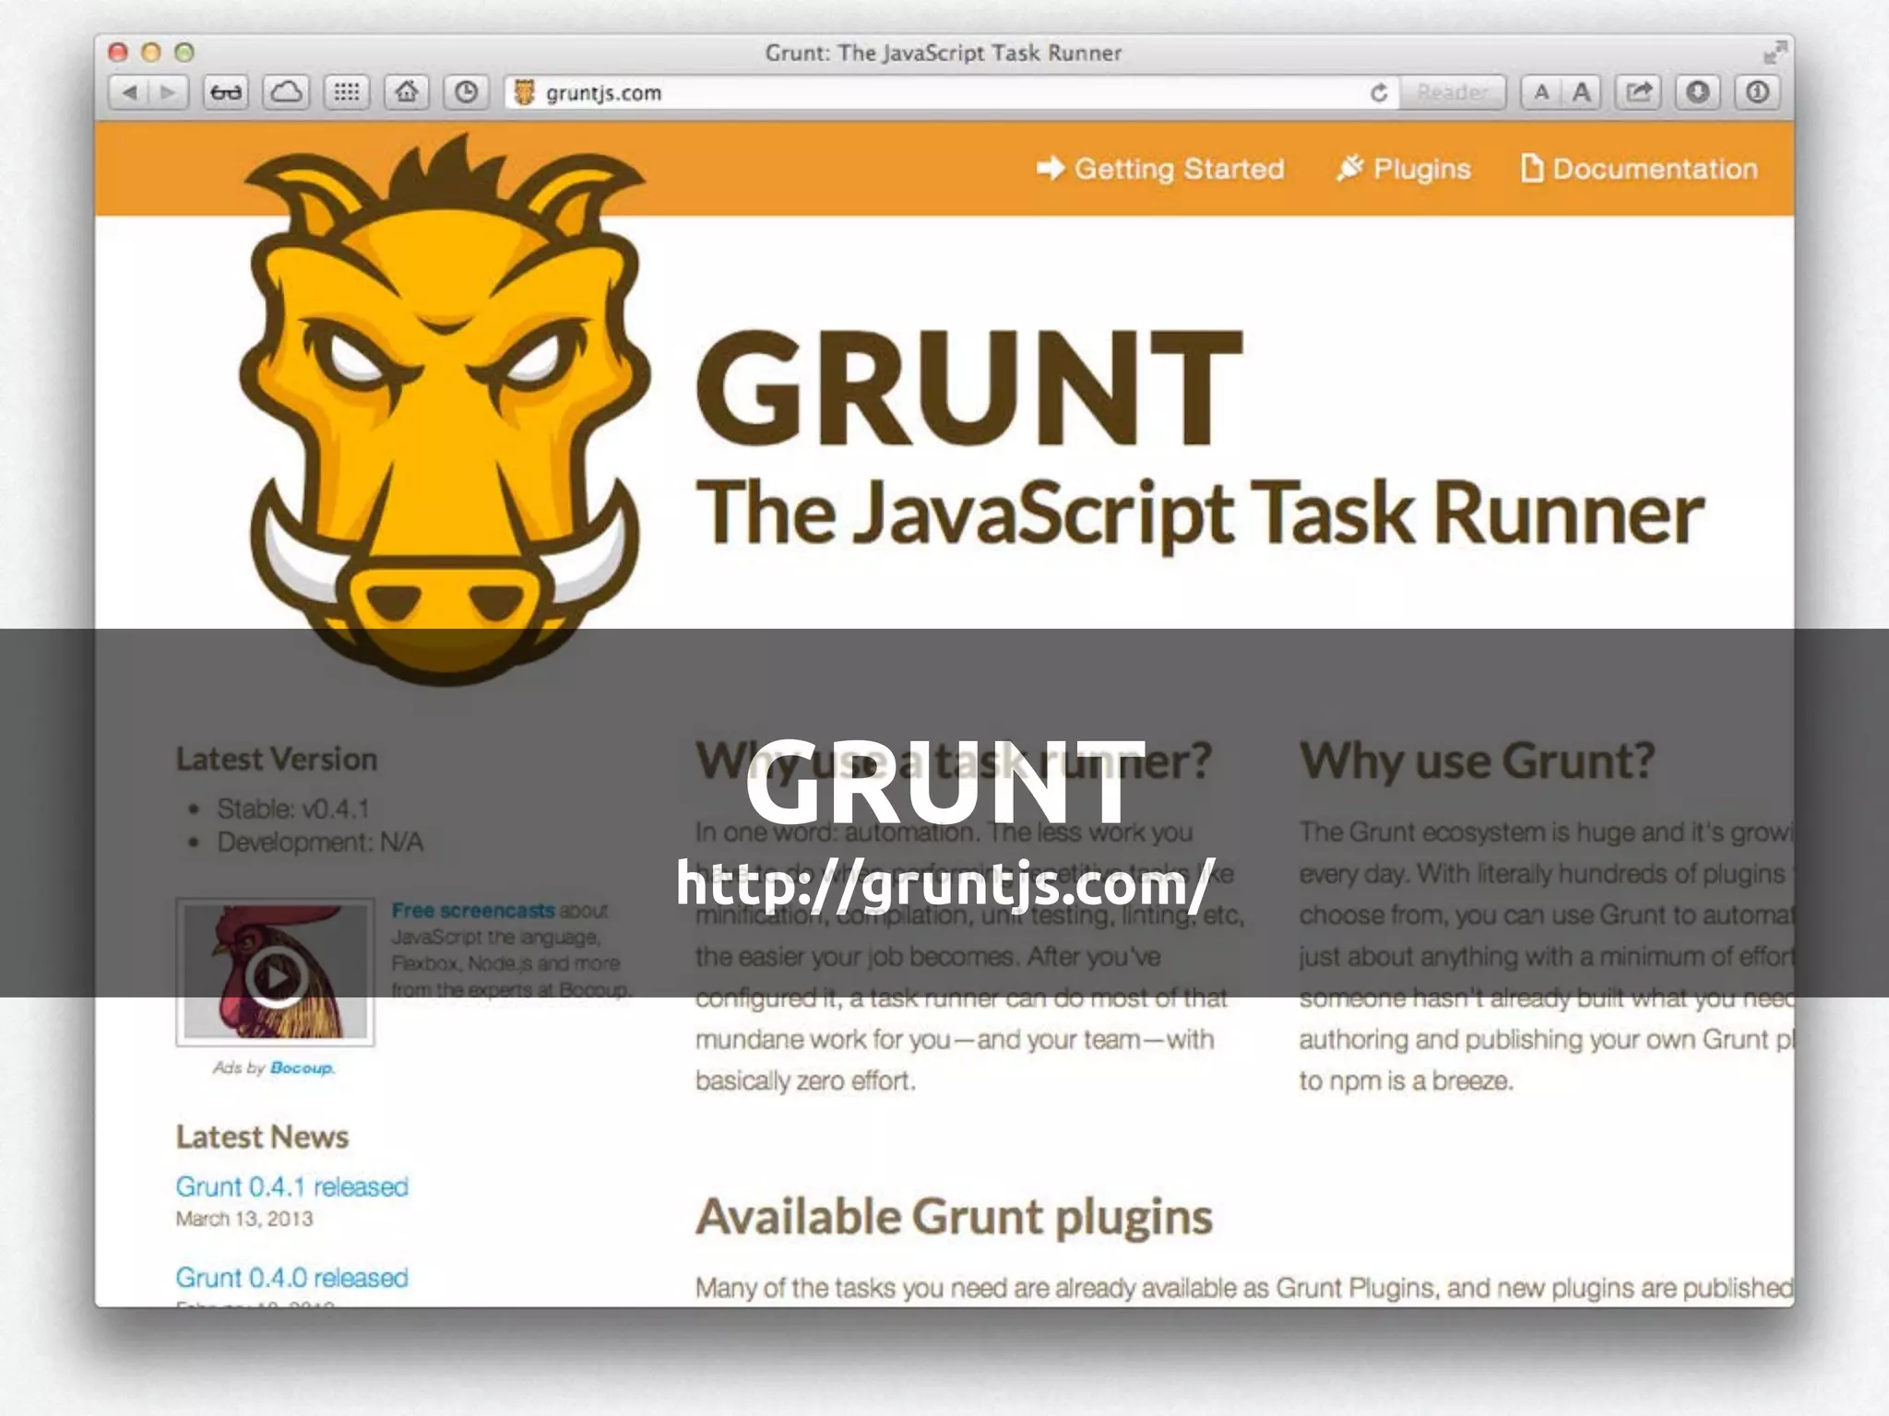Show Downloads toolbar icon
This screenshot has height=1416, width=1889.
coord(1698,92)
